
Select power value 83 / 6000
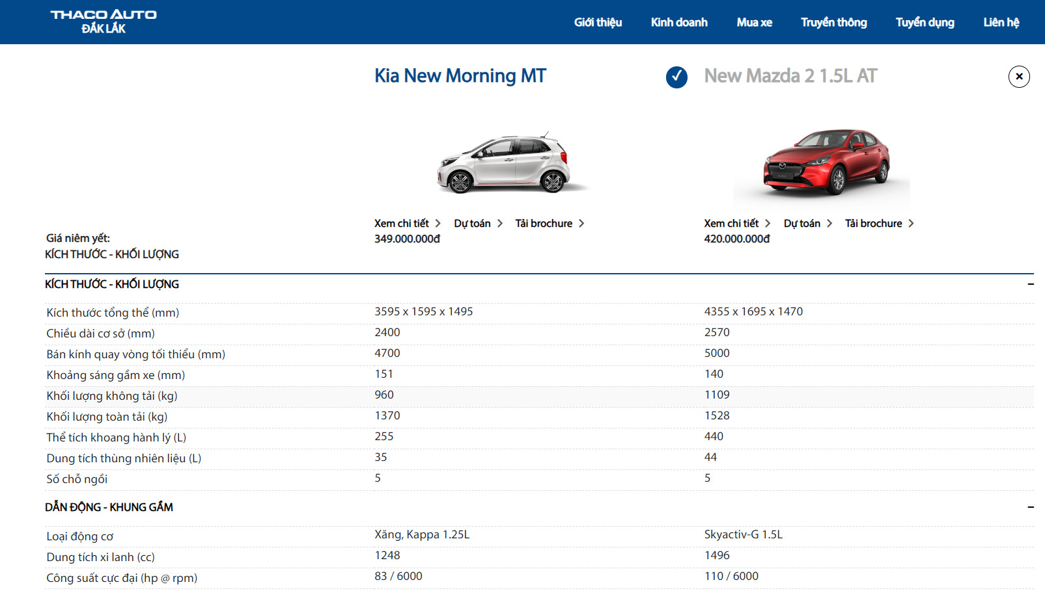(398, 576)
